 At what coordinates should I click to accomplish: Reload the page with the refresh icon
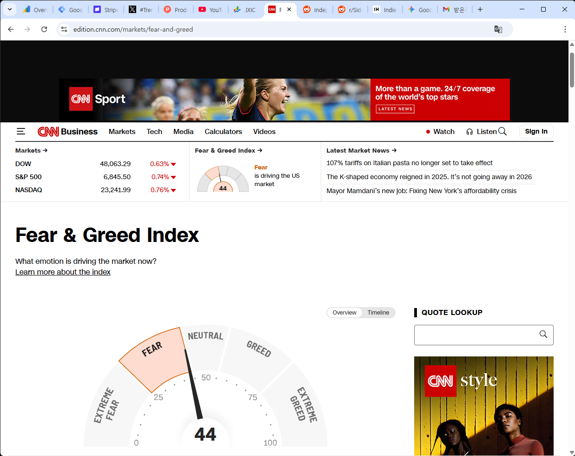coord(44,29)
